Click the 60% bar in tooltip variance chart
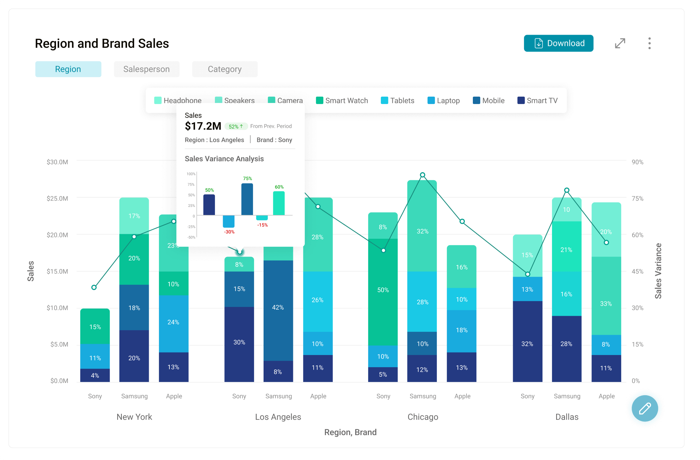 [x=279, y=203]
